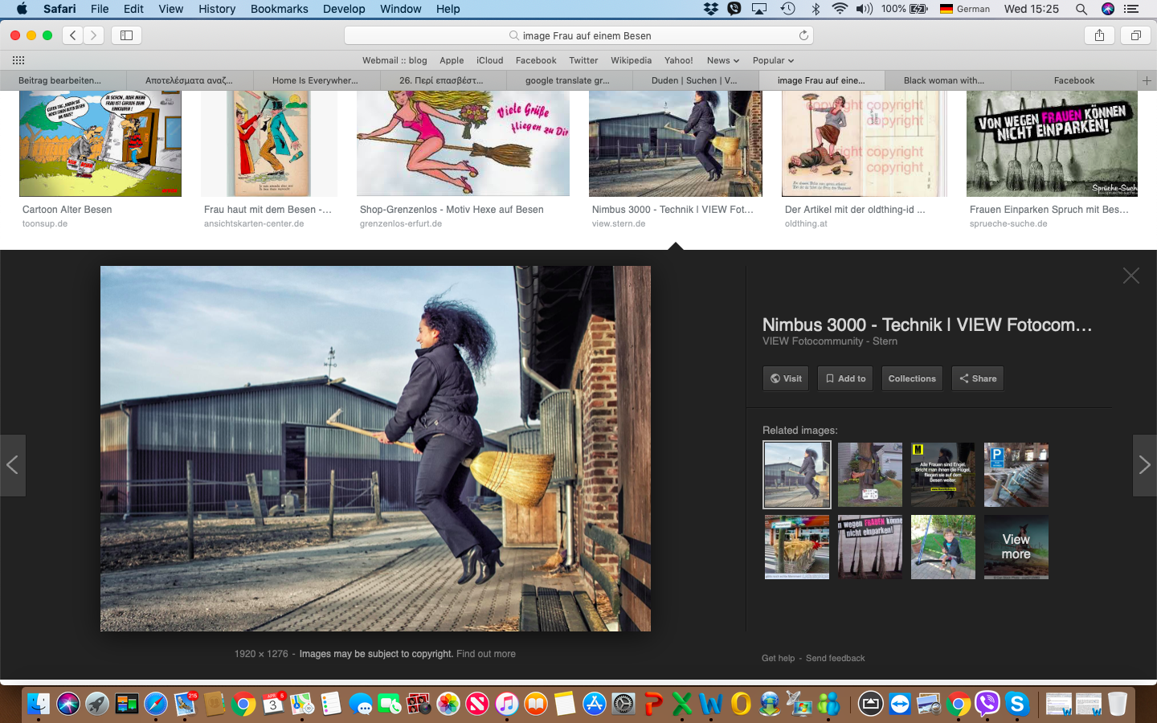Open the 'View more' related images tile
This screenshot has width=1157, height=723.
(1016, 547)
